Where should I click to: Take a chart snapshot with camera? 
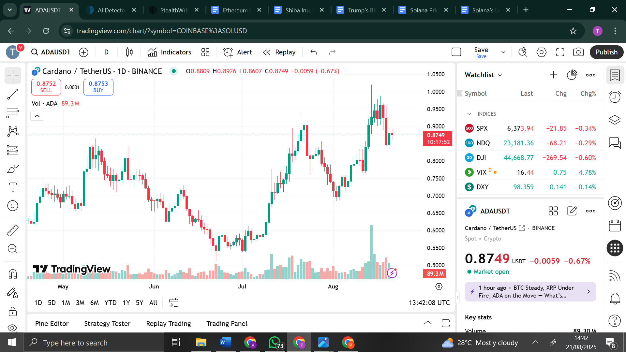[x=578, y=52]
